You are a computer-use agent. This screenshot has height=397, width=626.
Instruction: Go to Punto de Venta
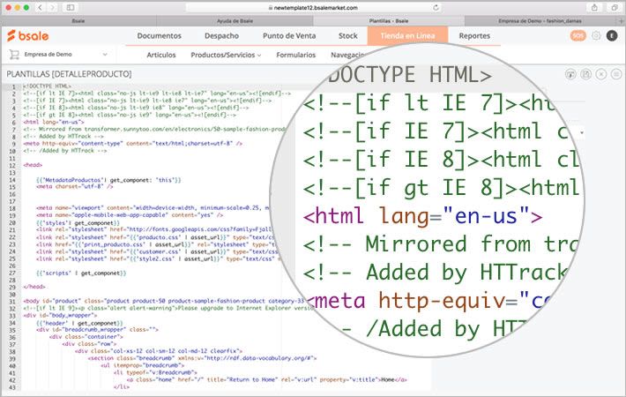point(288,36)
